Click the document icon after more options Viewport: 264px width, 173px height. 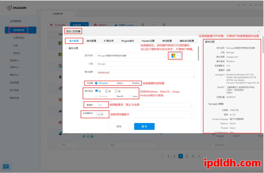click(164, 25)
